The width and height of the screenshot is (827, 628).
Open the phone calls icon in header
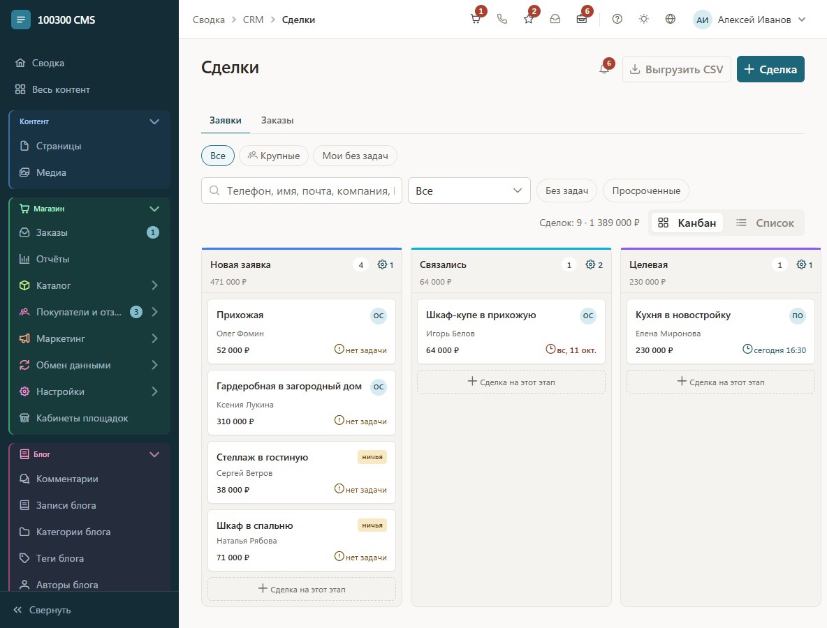click(502, 19)
